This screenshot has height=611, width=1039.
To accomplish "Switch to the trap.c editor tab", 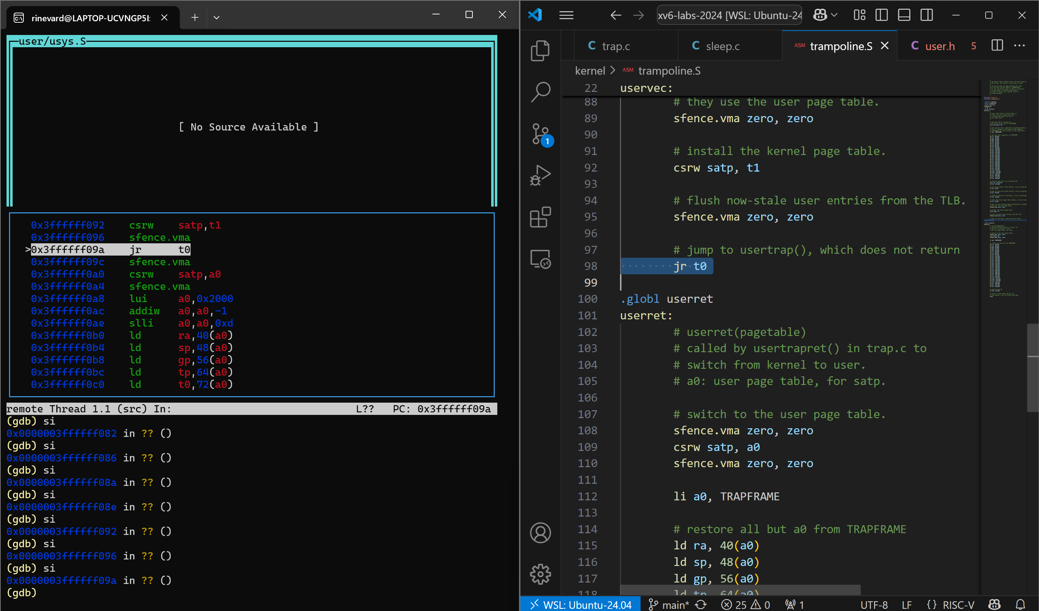I will tap(616, 46).
